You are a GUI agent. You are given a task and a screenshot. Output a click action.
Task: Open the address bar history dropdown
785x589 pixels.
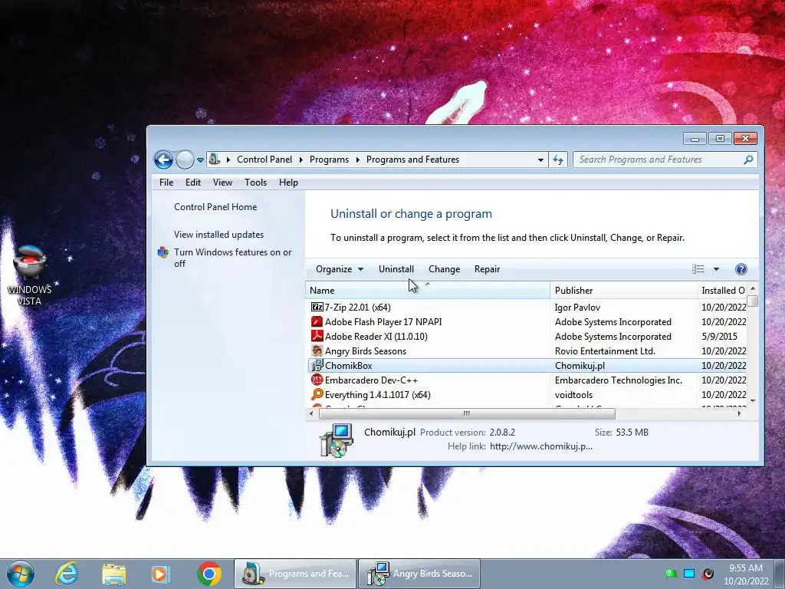tap(540, 160)
